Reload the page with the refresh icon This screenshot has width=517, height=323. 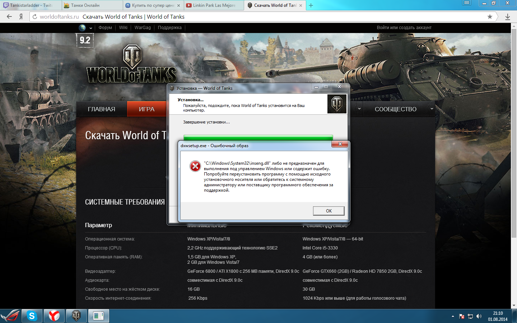click(35, 17)
